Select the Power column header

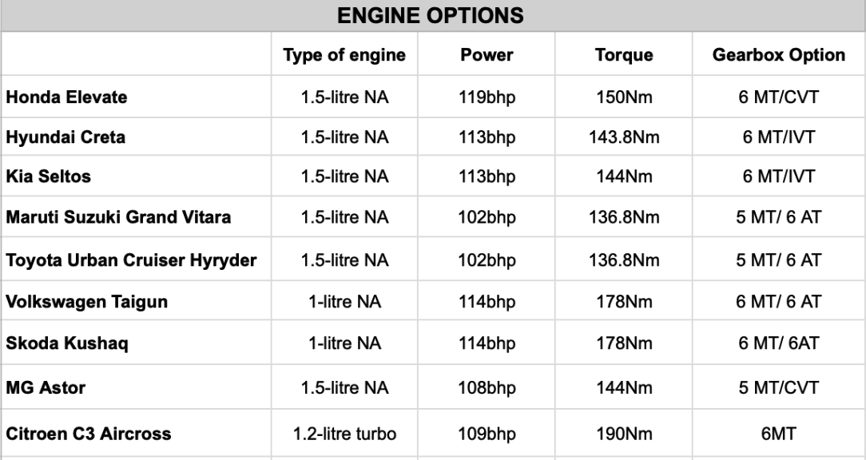(x=487, y=55)
